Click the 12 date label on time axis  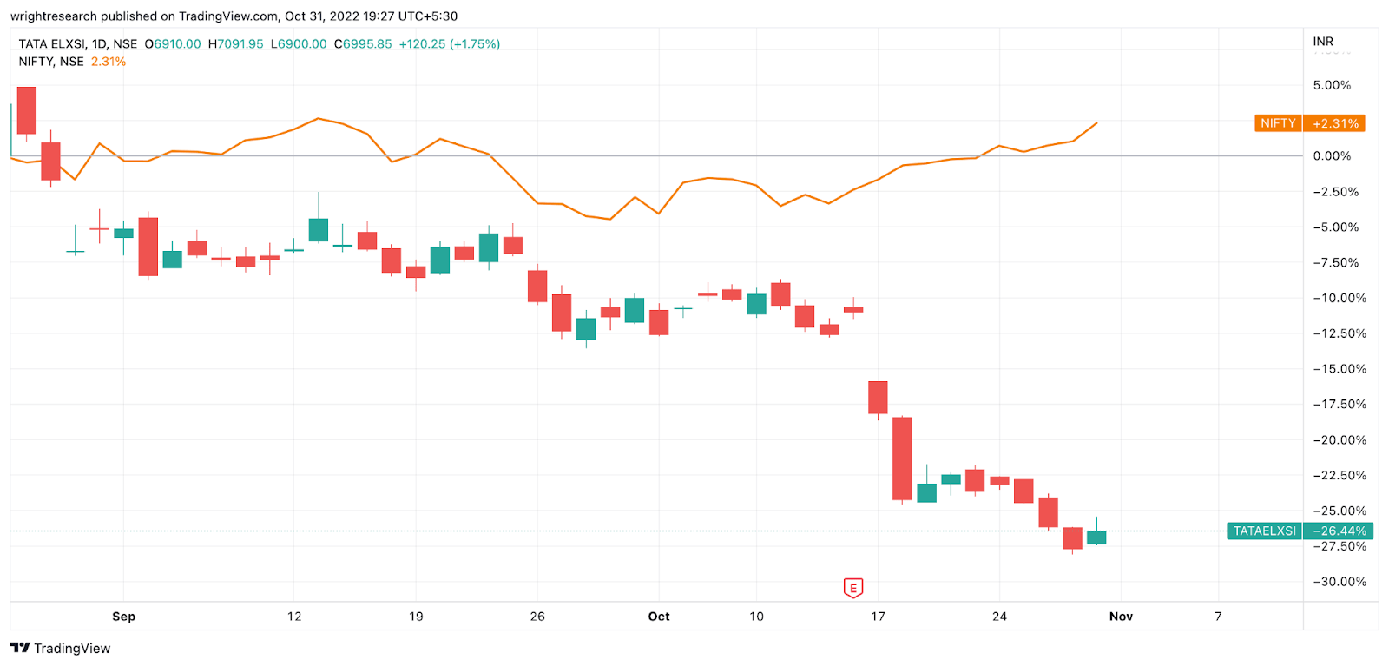pos(294,617)
